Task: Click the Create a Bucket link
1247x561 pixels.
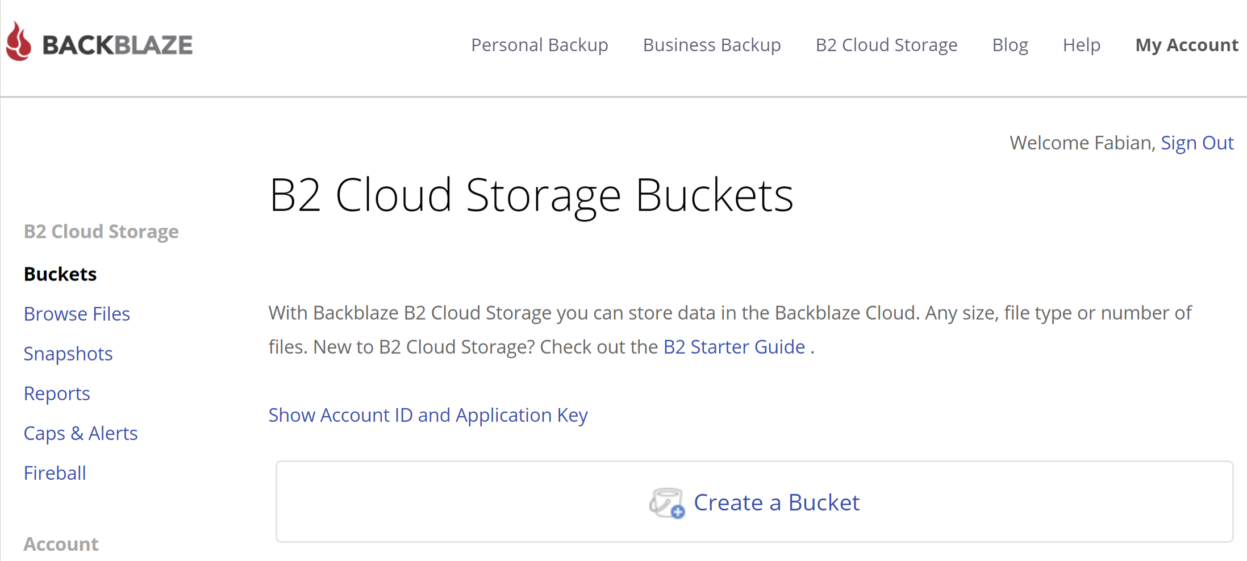Action: coord(776,503)
